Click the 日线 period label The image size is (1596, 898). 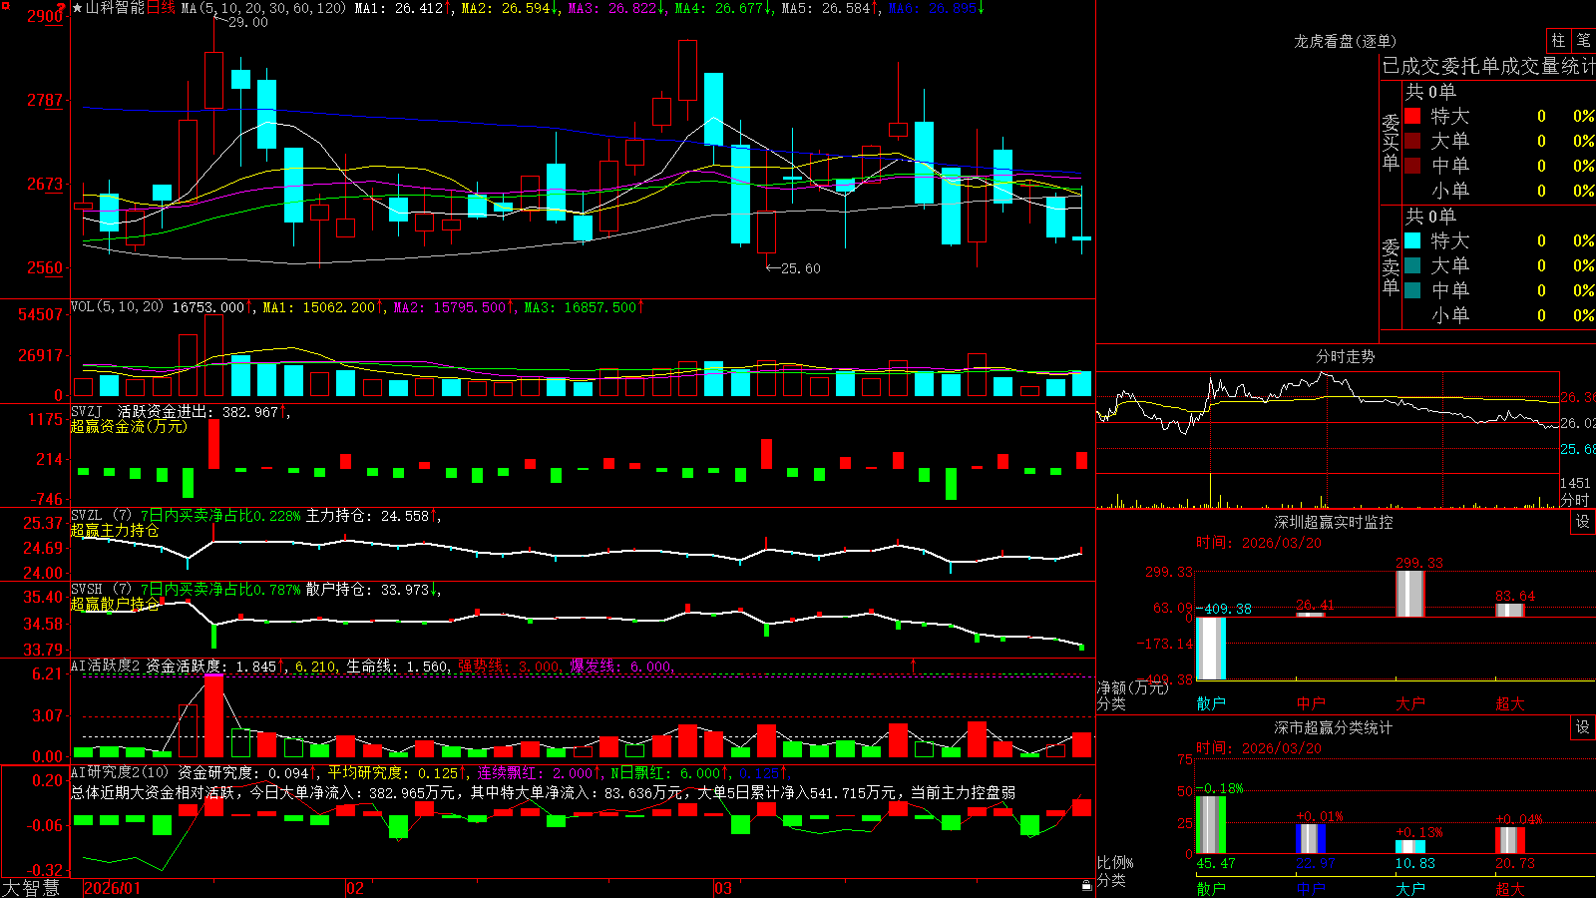pyautogui.click(x=161, y=8)
